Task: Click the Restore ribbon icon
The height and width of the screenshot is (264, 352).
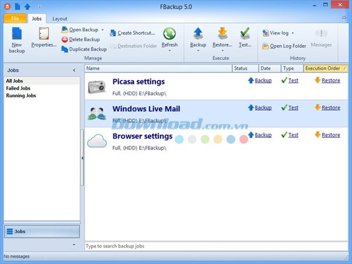Action: coord(222,33)
